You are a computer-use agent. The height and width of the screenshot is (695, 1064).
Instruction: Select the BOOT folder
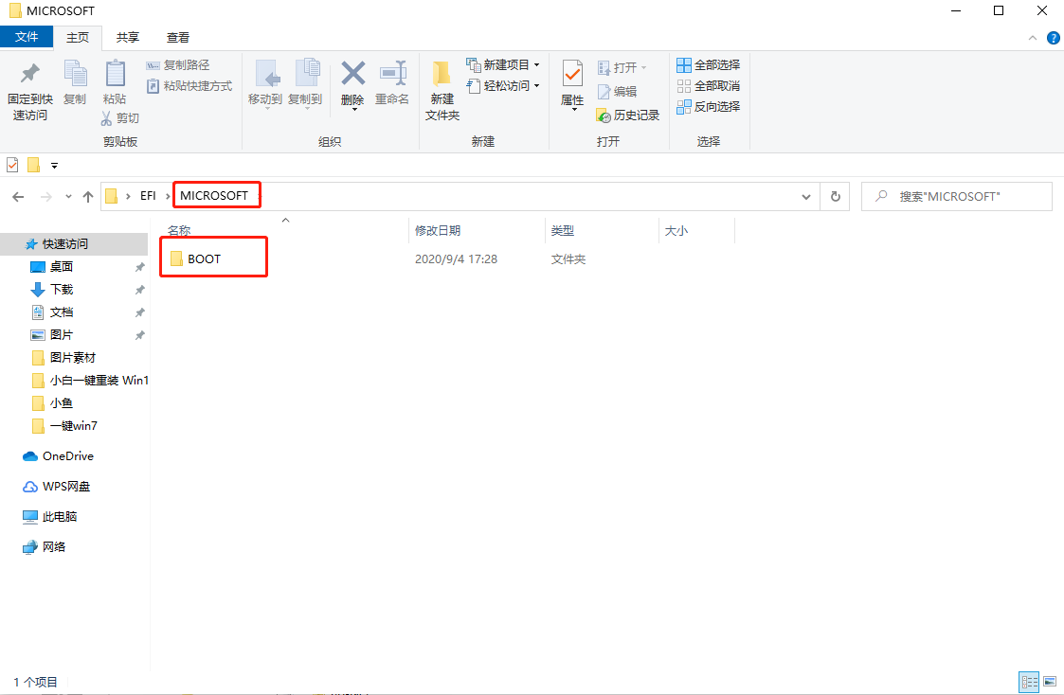pos(204,259)
